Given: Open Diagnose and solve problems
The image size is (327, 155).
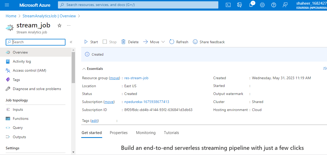Looking at the screenshot, I should coord(37,88).
